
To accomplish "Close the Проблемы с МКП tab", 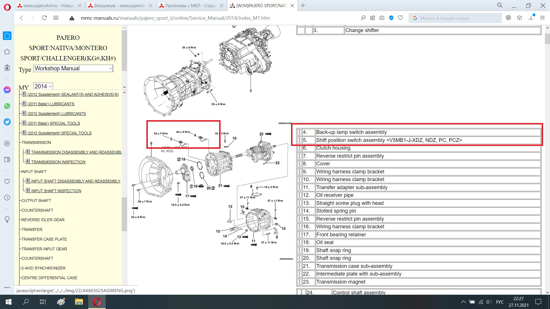I will tap(221, 5).
